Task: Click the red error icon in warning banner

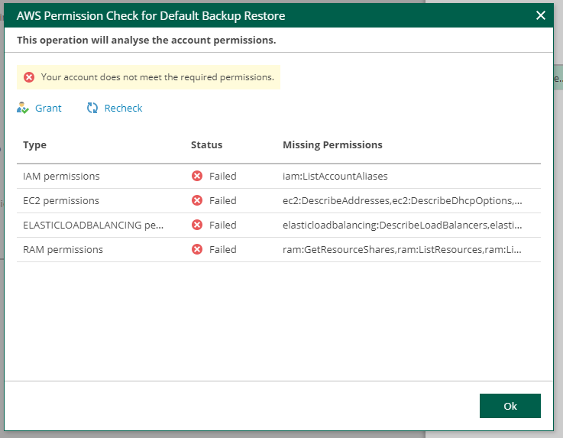Action: pyautogui.click(x=29, y=77)
